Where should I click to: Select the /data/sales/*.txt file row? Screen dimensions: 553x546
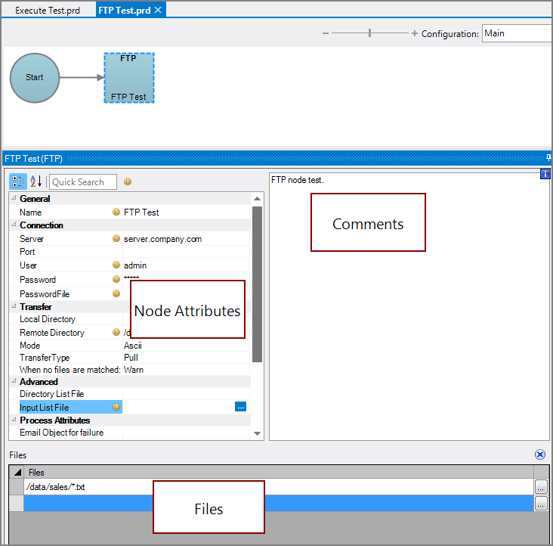[x=279, y=487]
